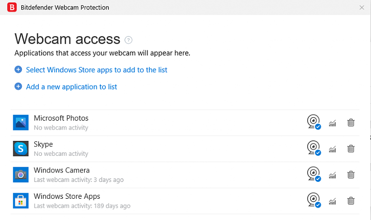Delete the Windows Camera entry
This screenshot has width=371, height=220.
(351, 175)
